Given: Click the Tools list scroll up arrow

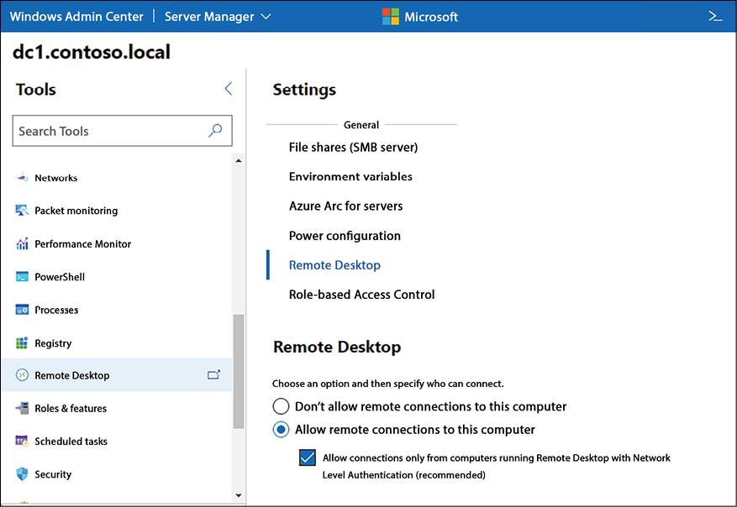Looking at the screenshot, I should (x=239, y=161).
